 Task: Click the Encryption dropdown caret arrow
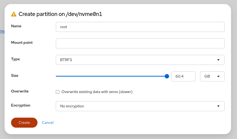[218, 106]
